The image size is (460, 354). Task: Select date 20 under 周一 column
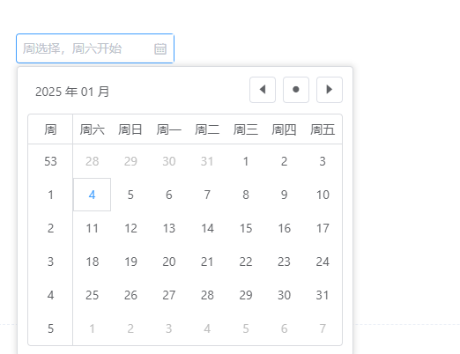point(169,262)
